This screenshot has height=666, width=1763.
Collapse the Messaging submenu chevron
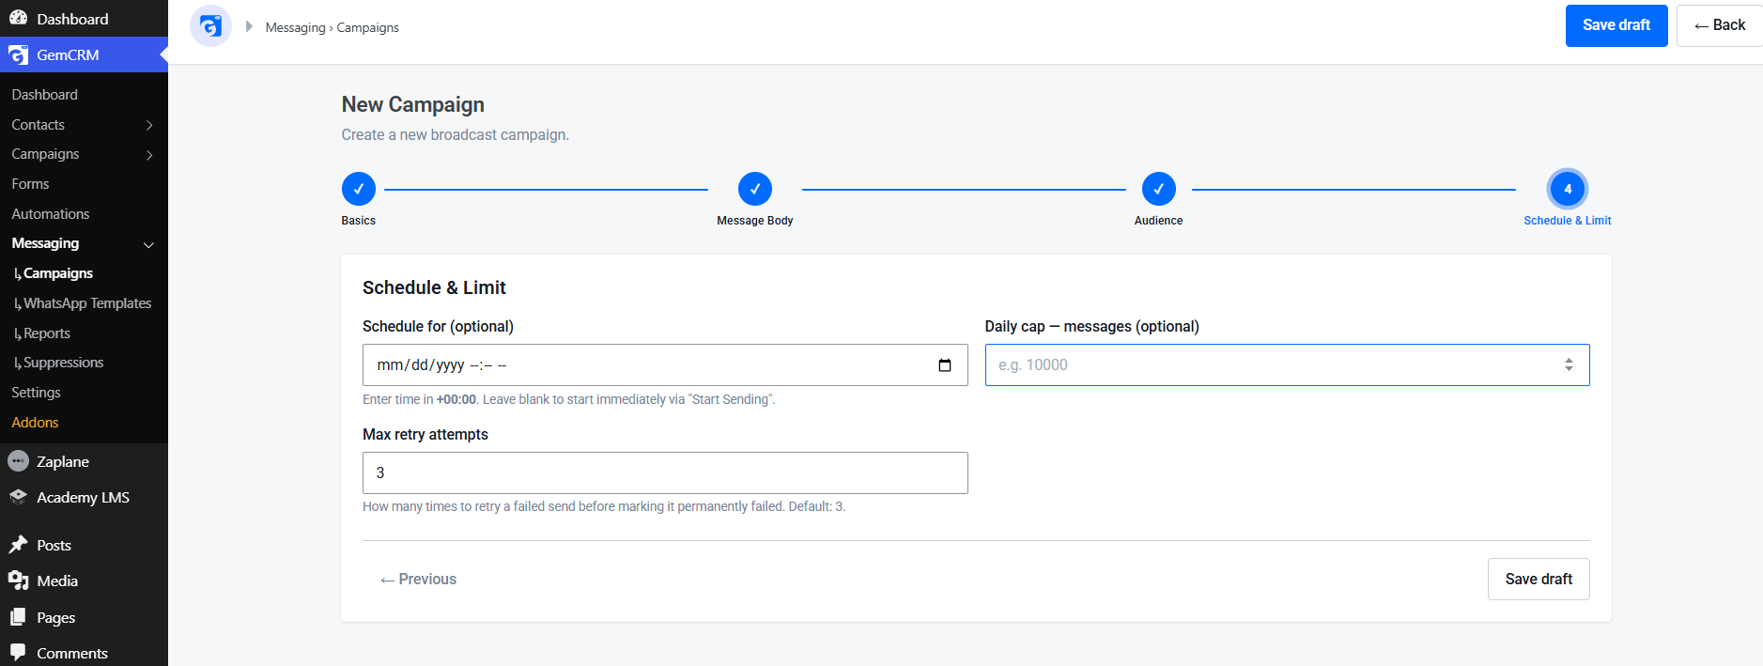pos(148,244)
